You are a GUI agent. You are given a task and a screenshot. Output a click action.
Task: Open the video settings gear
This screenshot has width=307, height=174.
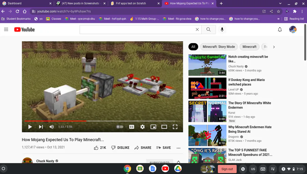tap(143, 127)
